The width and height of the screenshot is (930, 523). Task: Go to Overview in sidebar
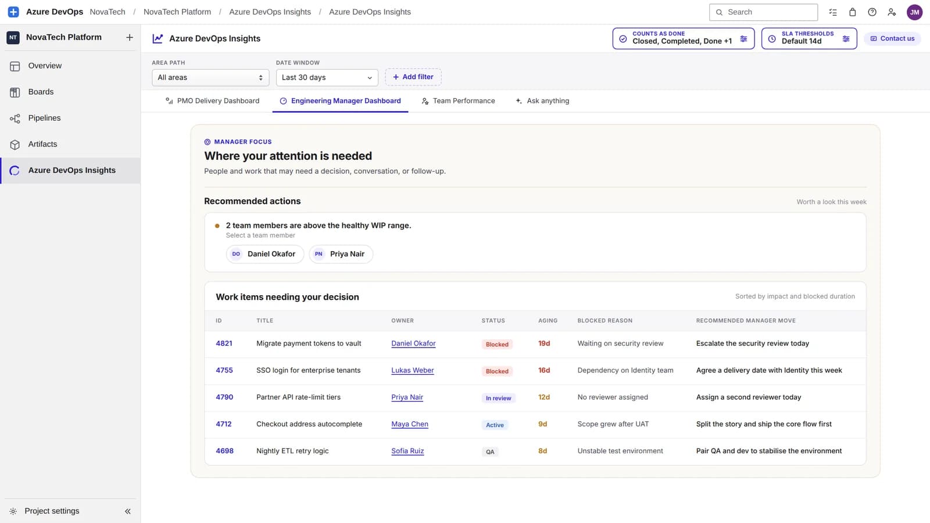click(x=70, y=66)
